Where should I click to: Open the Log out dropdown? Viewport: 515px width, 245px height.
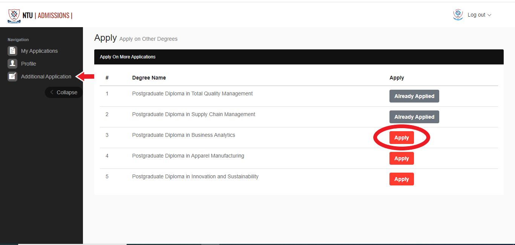pyautogui.click(x=479, y=15)
